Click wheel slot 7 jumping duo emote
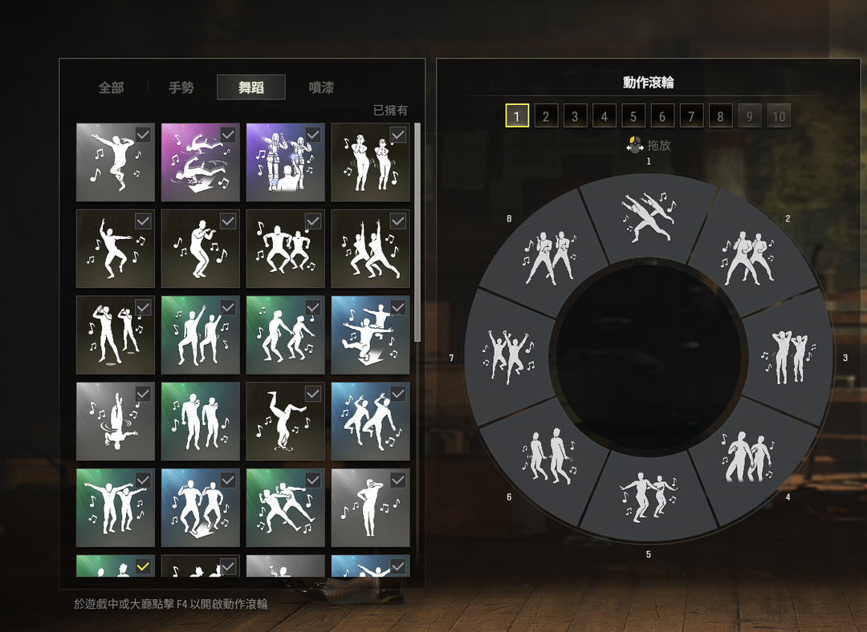This screenshot has width=867, height=632. click(509, 357)
